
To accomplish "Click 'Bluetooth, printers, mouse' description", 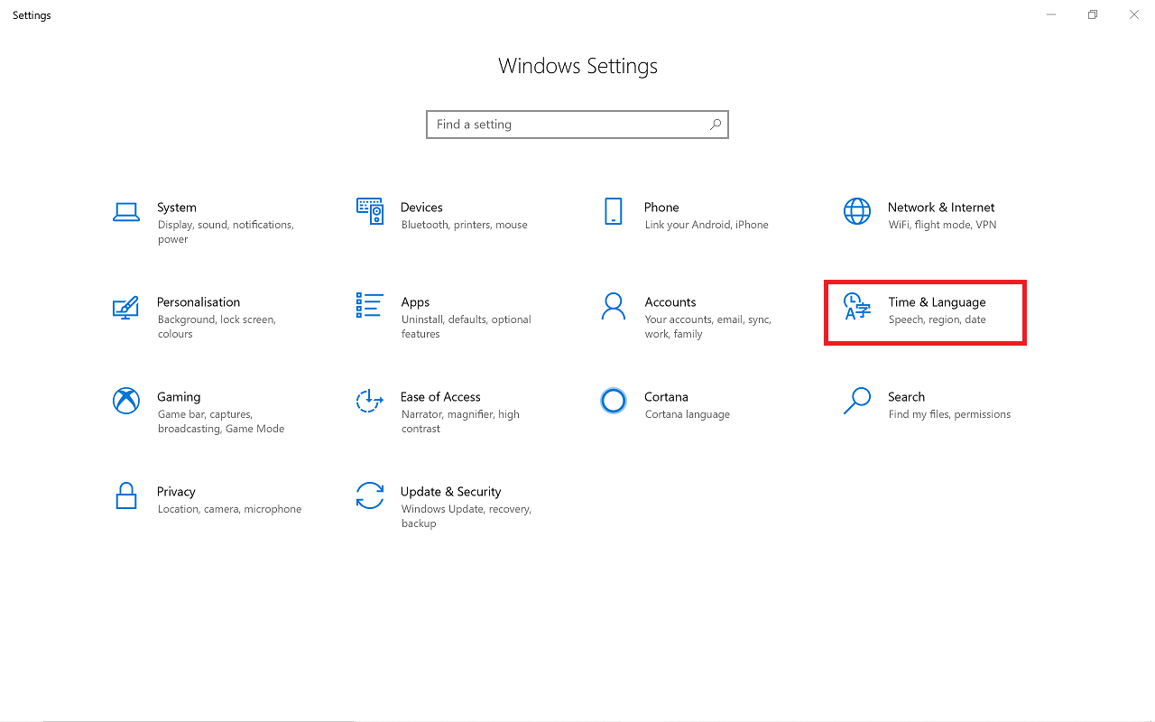I will click(465, 225).
